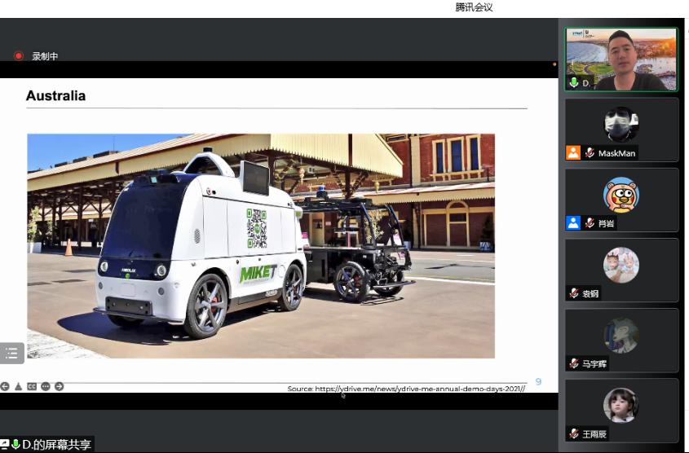Image resolution: width=689 pixels, height=453 pixels.
Task: Click the D.的屏幕共享 label
Action: coord(55,444)
